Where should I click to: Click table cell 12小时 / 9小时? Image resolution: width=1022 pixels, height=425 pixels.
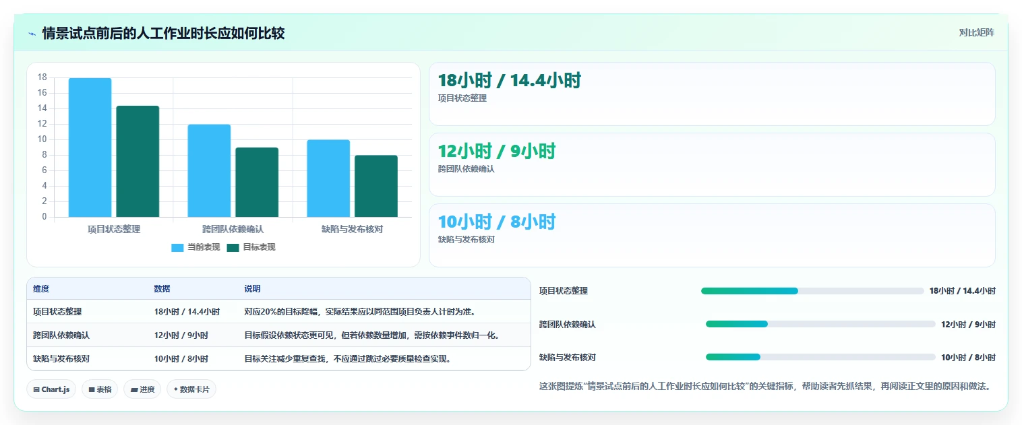(181, 335)
